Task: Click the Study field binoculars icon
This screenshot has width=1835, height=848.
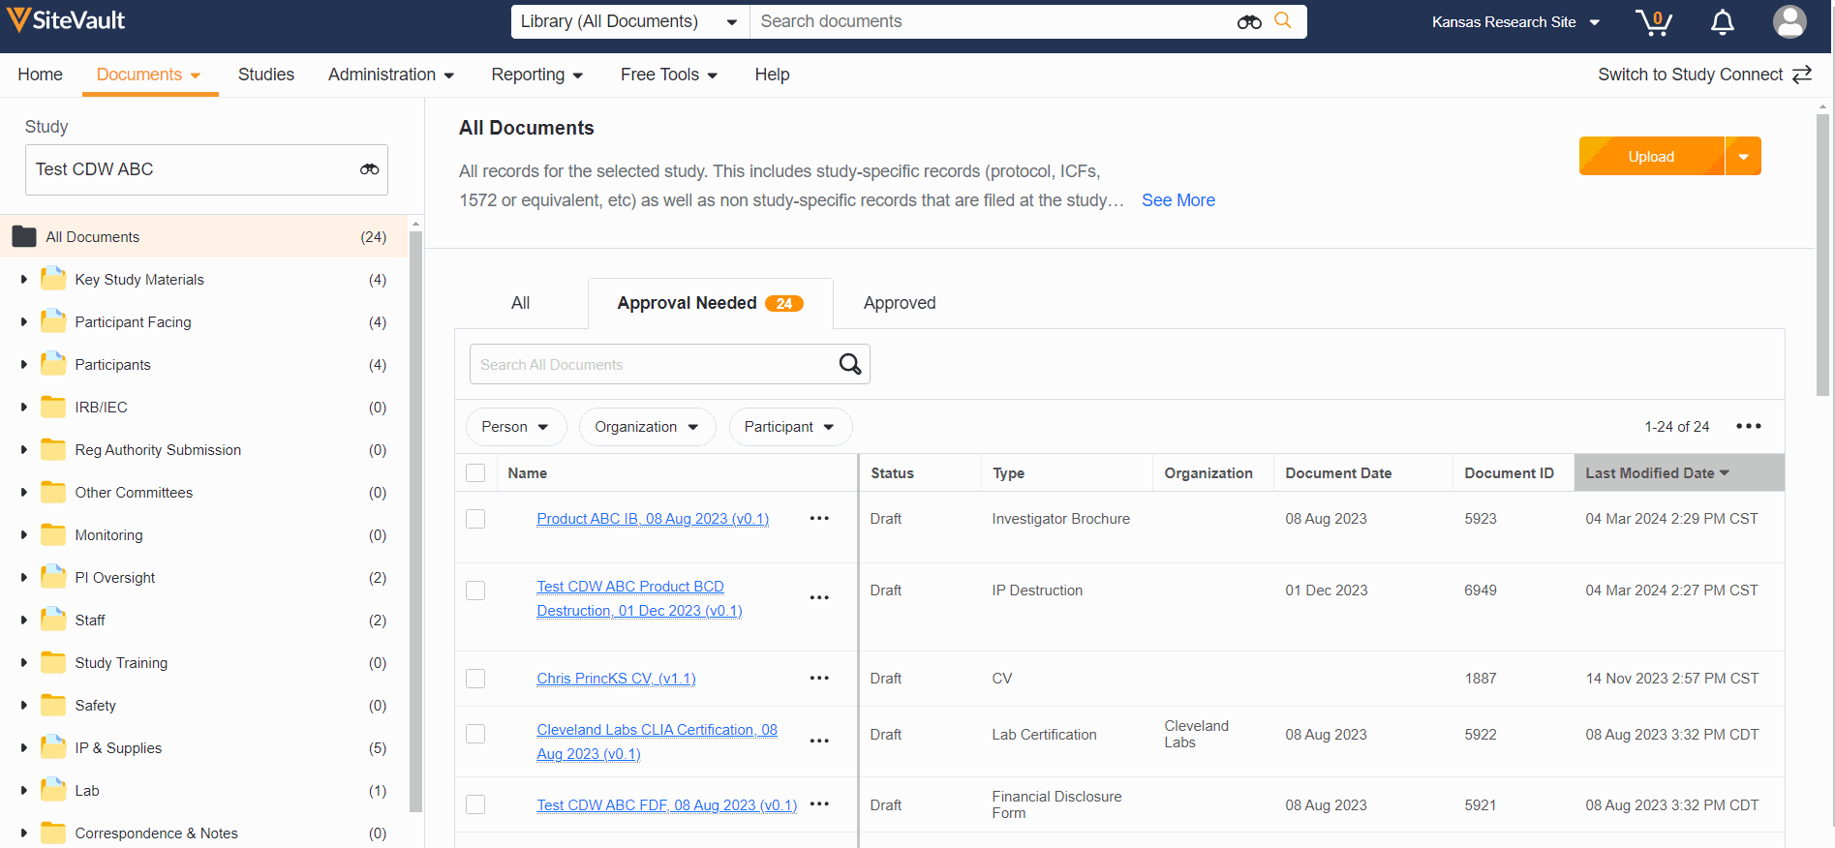Action: click(369, 169)
